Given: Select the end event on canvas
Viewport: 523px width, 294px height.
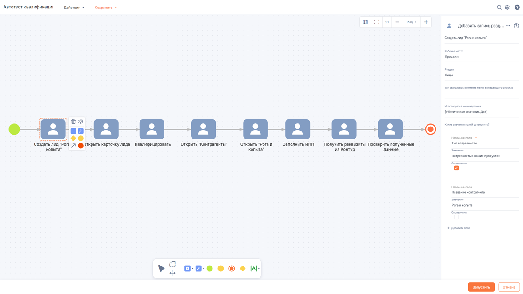Looking at the screenshot, I should (x=431, y=129).
